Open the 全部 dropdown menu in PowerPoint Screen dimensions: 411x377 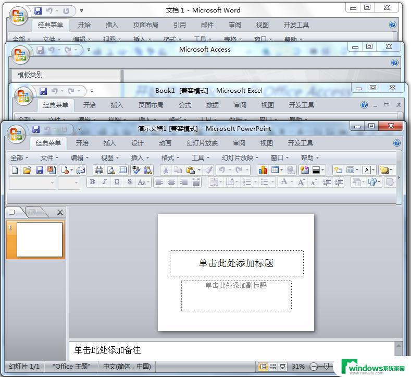19,157
